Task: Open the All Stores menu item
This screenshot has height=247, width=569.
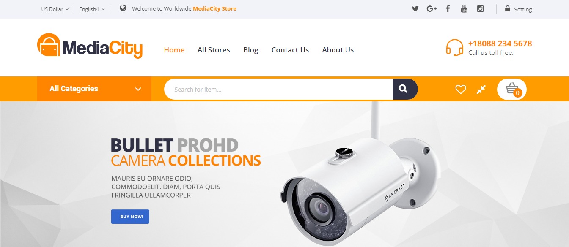Action: click(214, 50)
